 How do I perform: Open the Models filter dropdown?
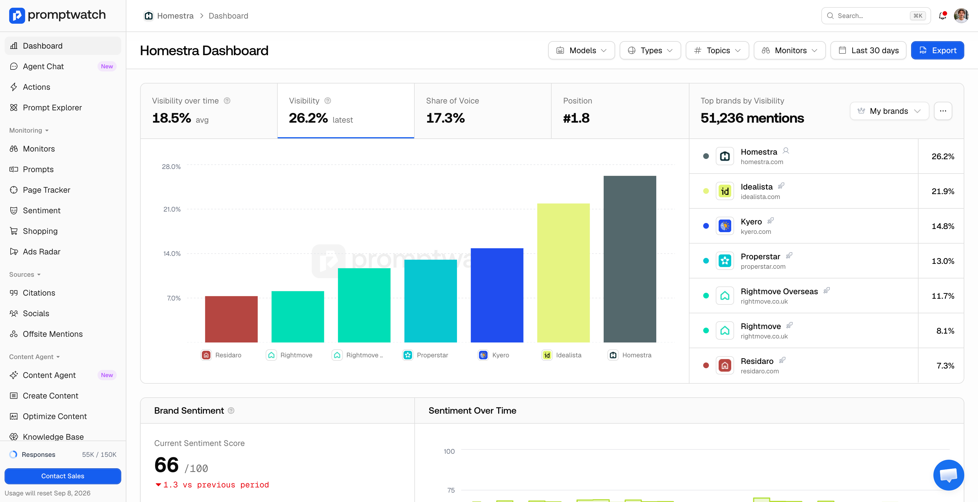pos(581,51)
